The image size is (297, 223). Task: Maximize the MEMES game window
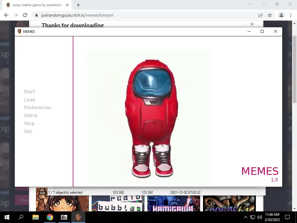point(262,31)
